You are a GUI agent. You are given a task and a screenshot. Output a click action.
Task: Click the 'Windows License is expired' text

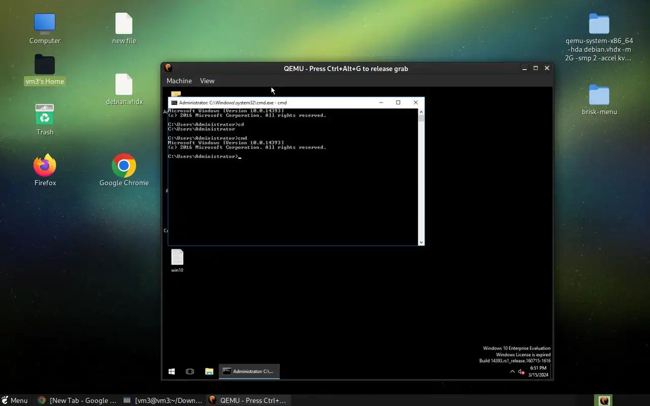pos(523,355)
